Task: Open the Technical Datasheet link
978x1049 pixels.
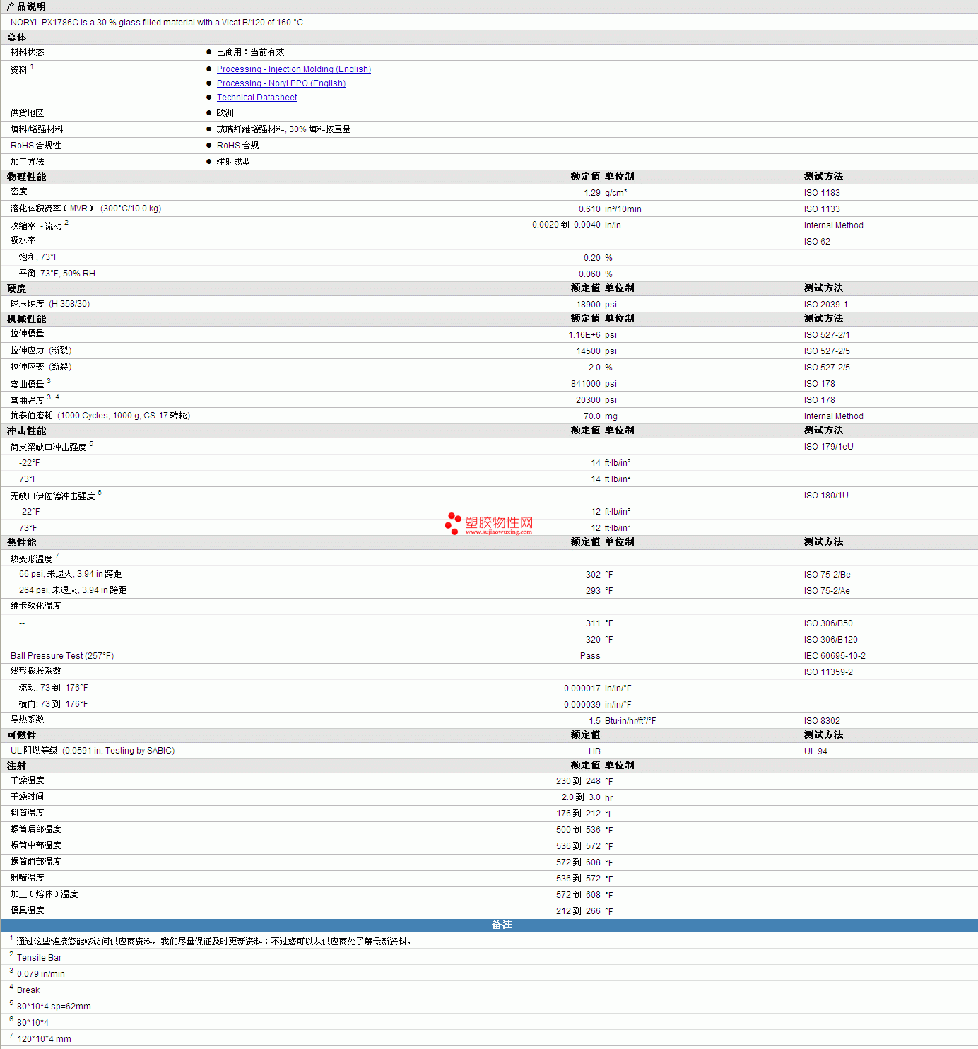Action: tap(257, 98)
